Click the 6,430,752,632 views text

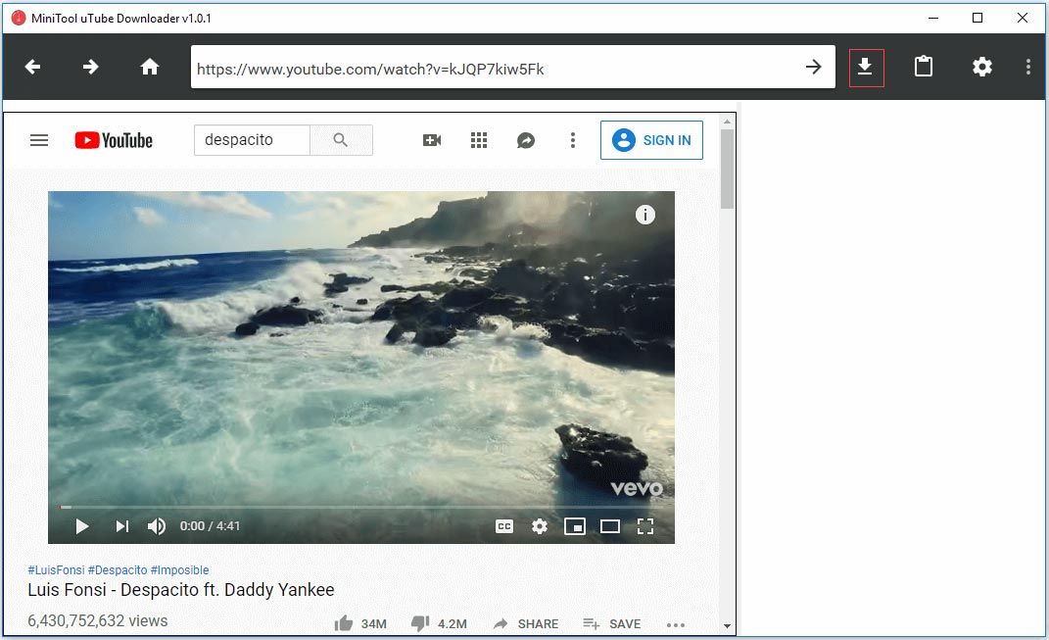coord(98,620)
